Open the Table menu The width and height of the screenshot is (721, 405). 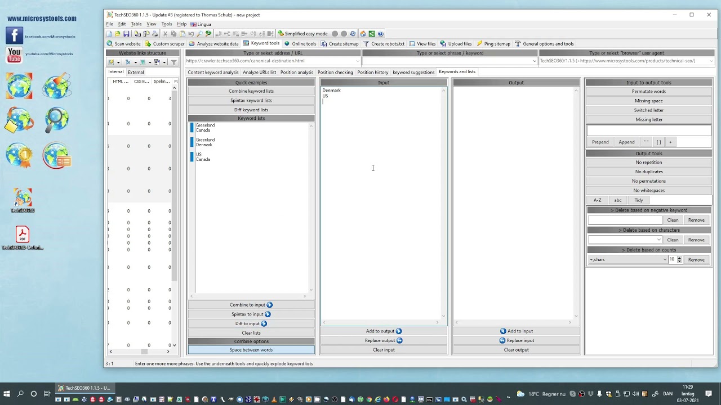point(136,24)
